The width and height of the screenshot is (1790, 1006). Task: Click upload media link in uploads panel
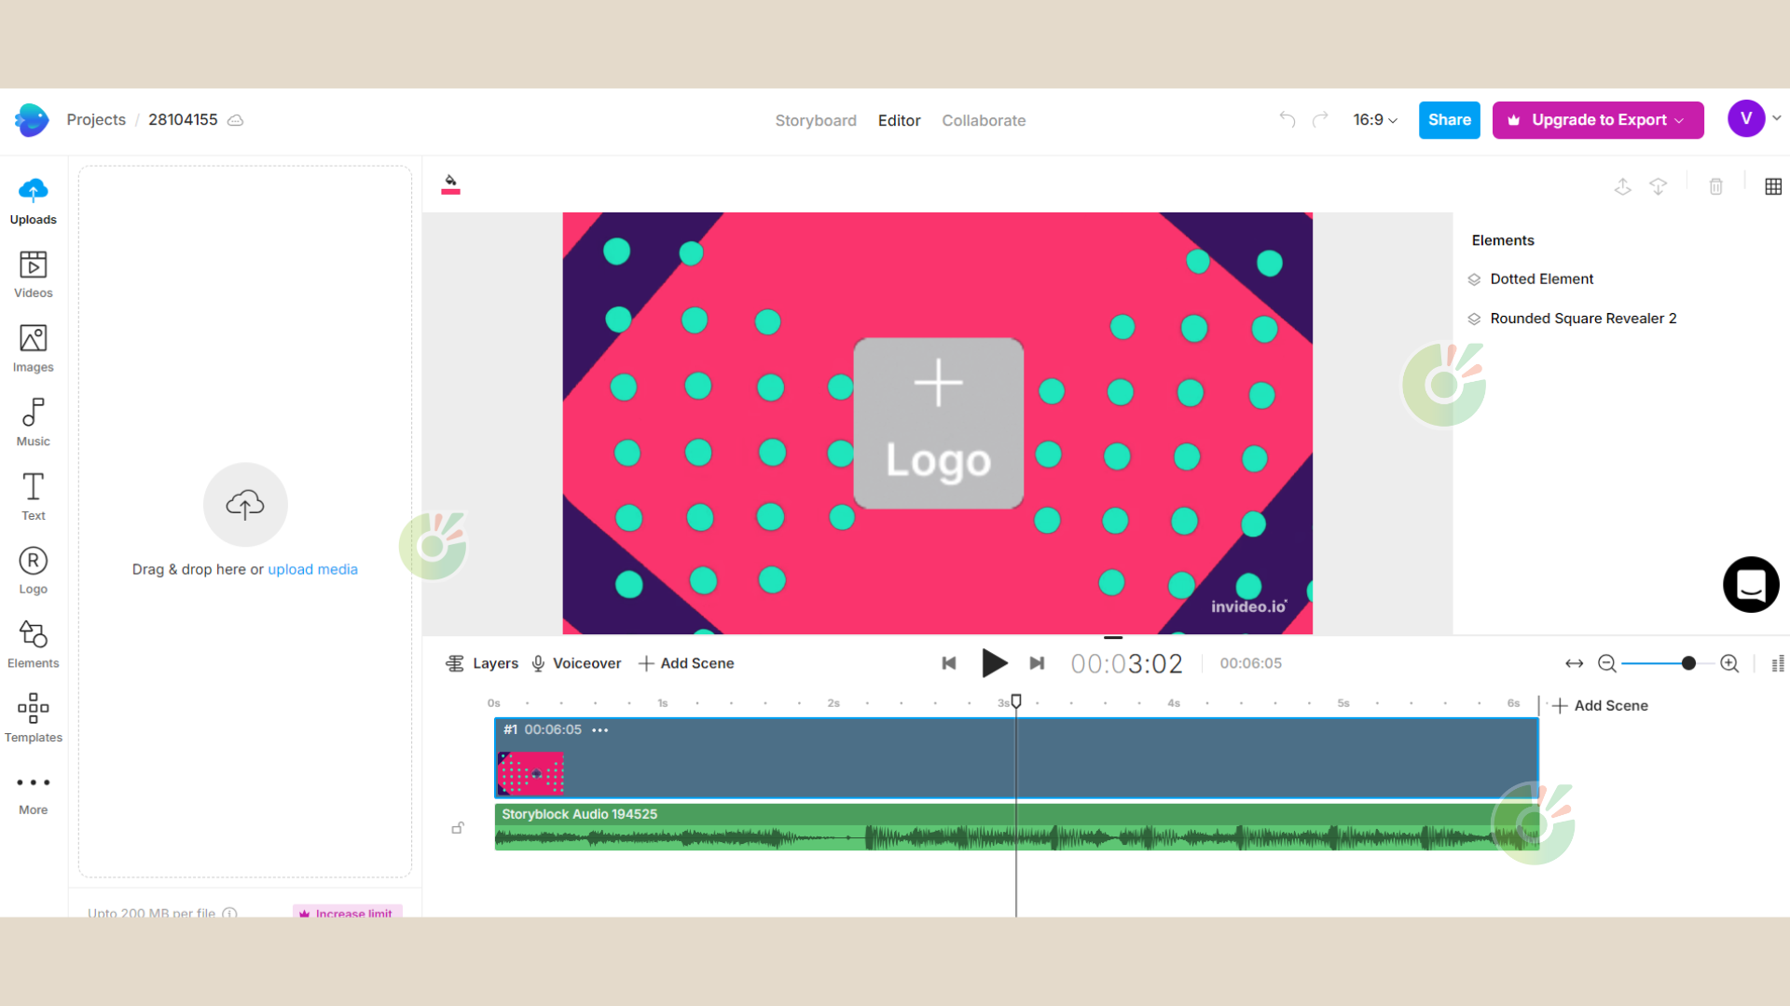312,569
